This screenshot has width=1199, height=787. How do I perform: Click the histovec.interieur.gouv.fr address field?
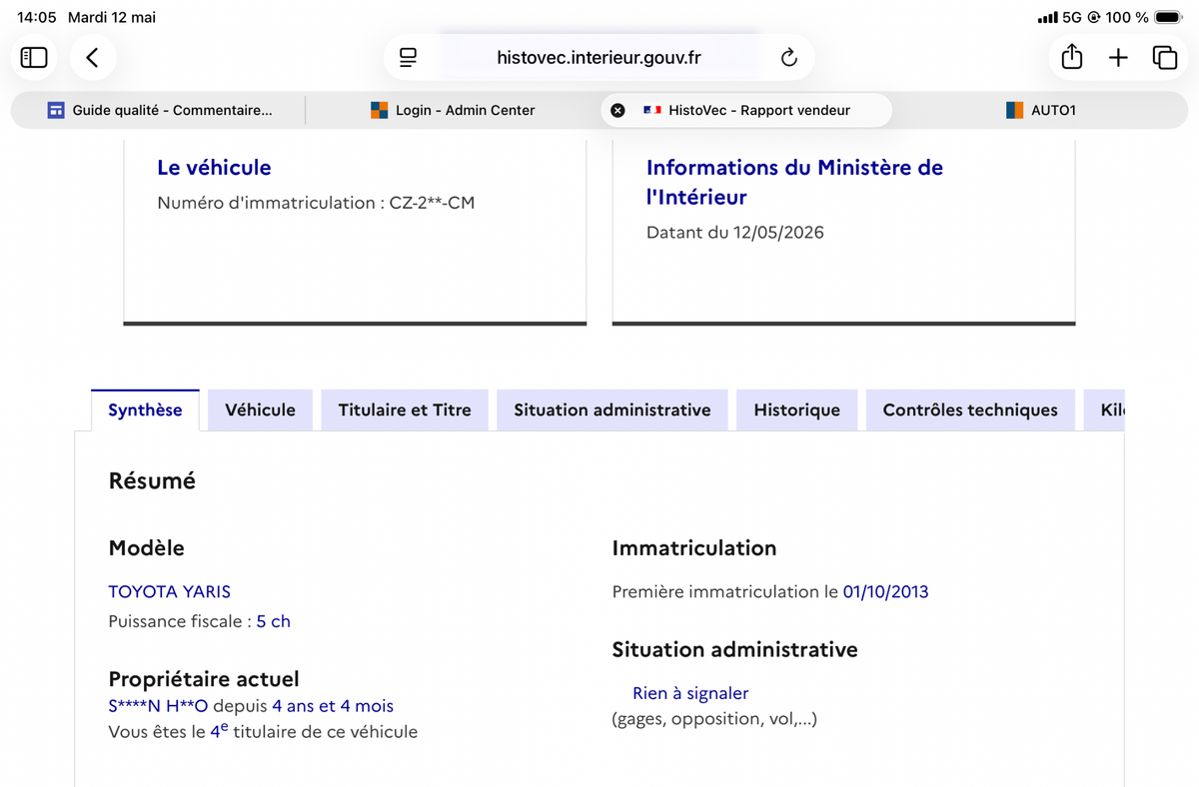[599, 58]
